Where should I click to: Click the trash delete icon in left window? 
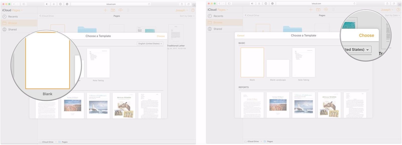[128, 10]
